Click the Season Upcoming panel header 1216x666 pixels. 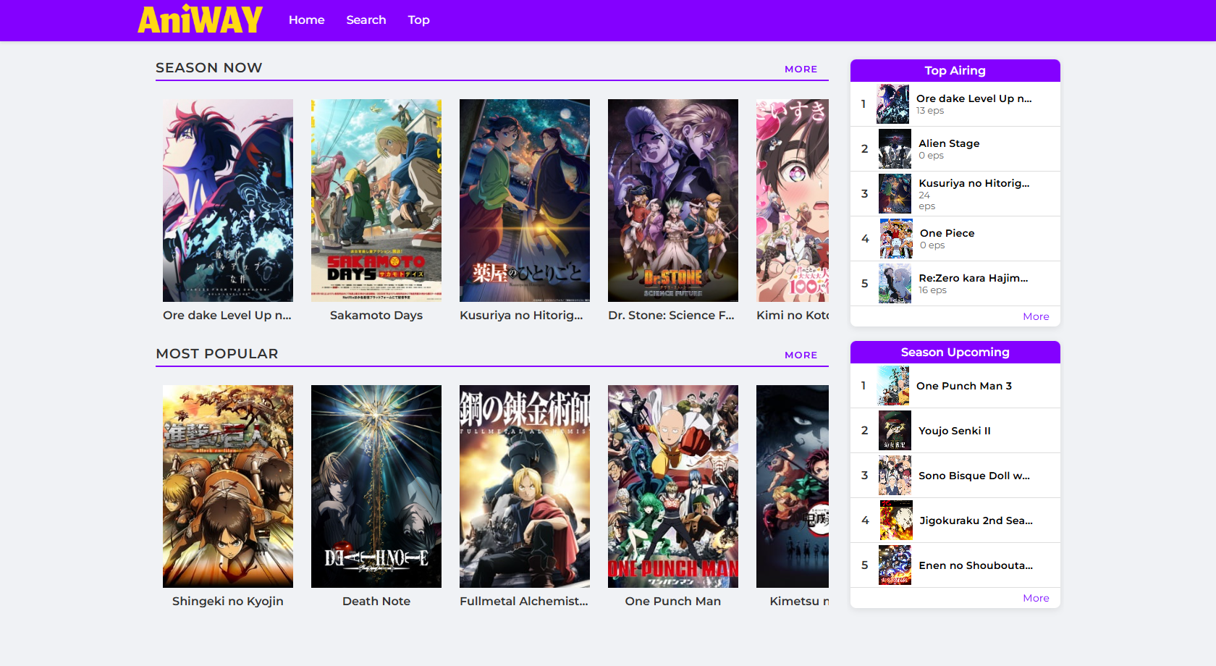955,352
